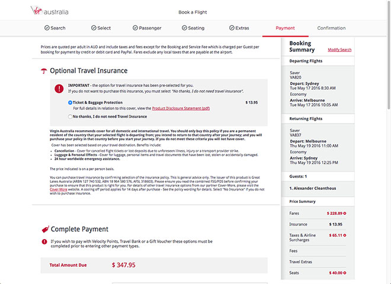391x284 pixels.
Task: Click Arrive: Melbourne text in summary
Action: pyautogui.click(x=307, y=101)
